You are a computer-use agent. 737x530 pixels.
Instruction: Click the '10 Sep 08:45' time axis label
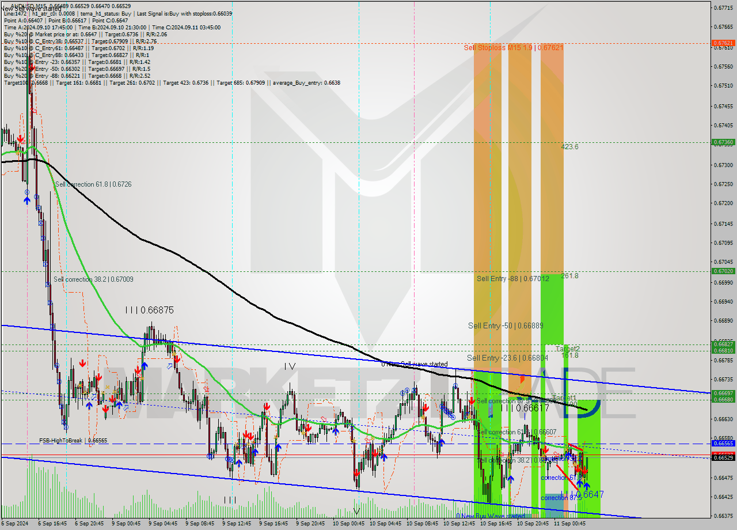[x=423, y=524]
